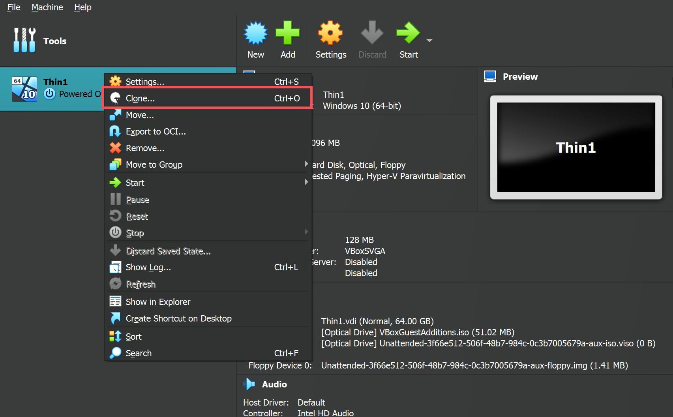Select Create Shortcut on Desktop entry
Viewport: 673px width, 417px height.
pyautogui.click(x=208, y=318)
